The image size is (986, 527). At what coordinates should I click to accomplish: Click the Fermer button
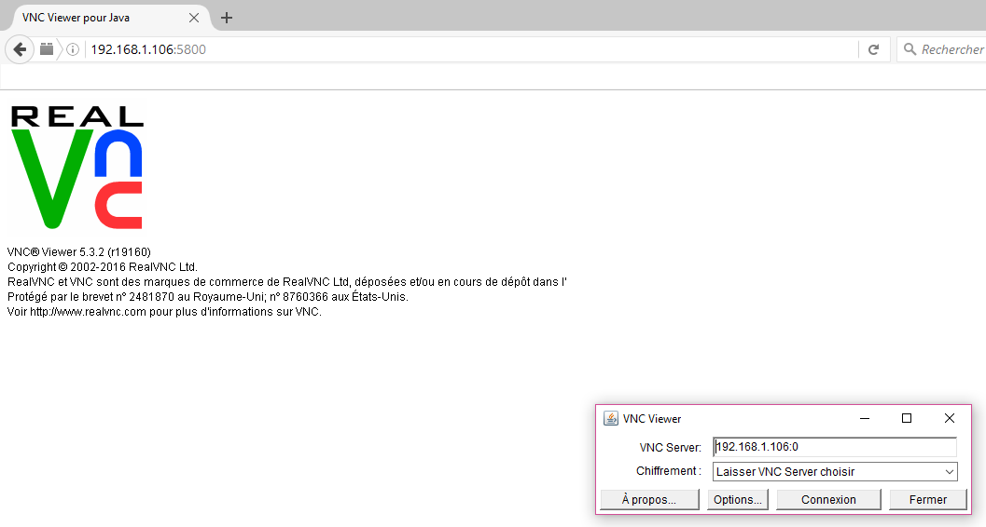[927, 499]
